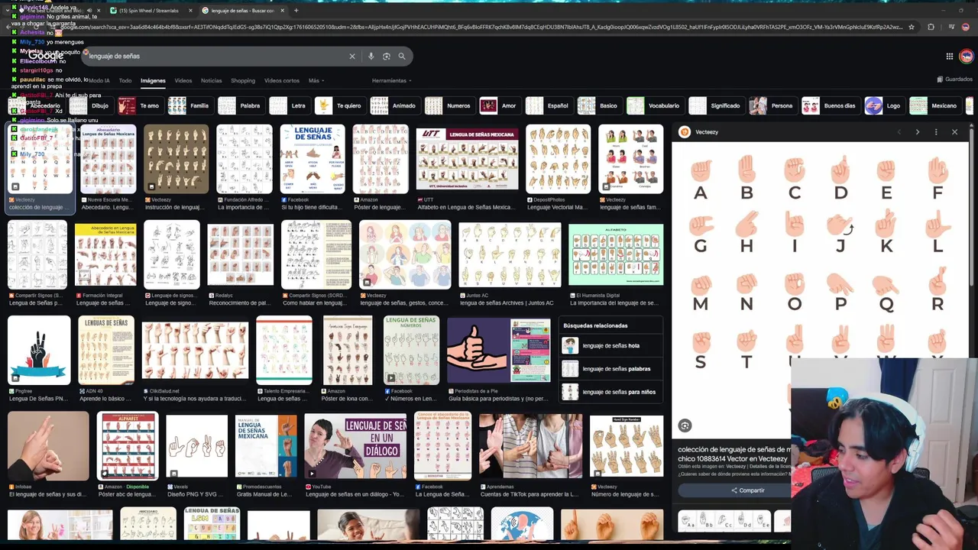This screenshot has height=550, width=978.
Task: Filter images by the Te quiero chip
Action: (339, 105)
